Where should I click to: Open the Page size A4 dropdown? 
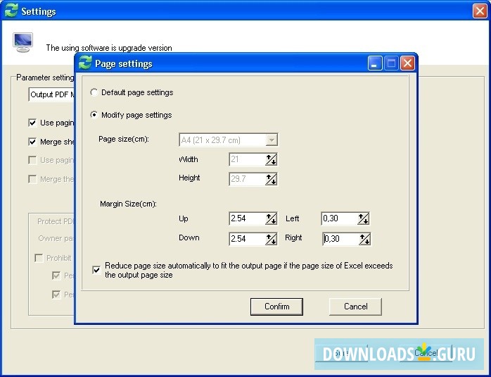(x=272, y=140)
